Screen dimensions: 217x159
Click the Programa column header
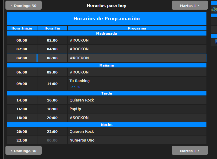click(x=137, y=28)
